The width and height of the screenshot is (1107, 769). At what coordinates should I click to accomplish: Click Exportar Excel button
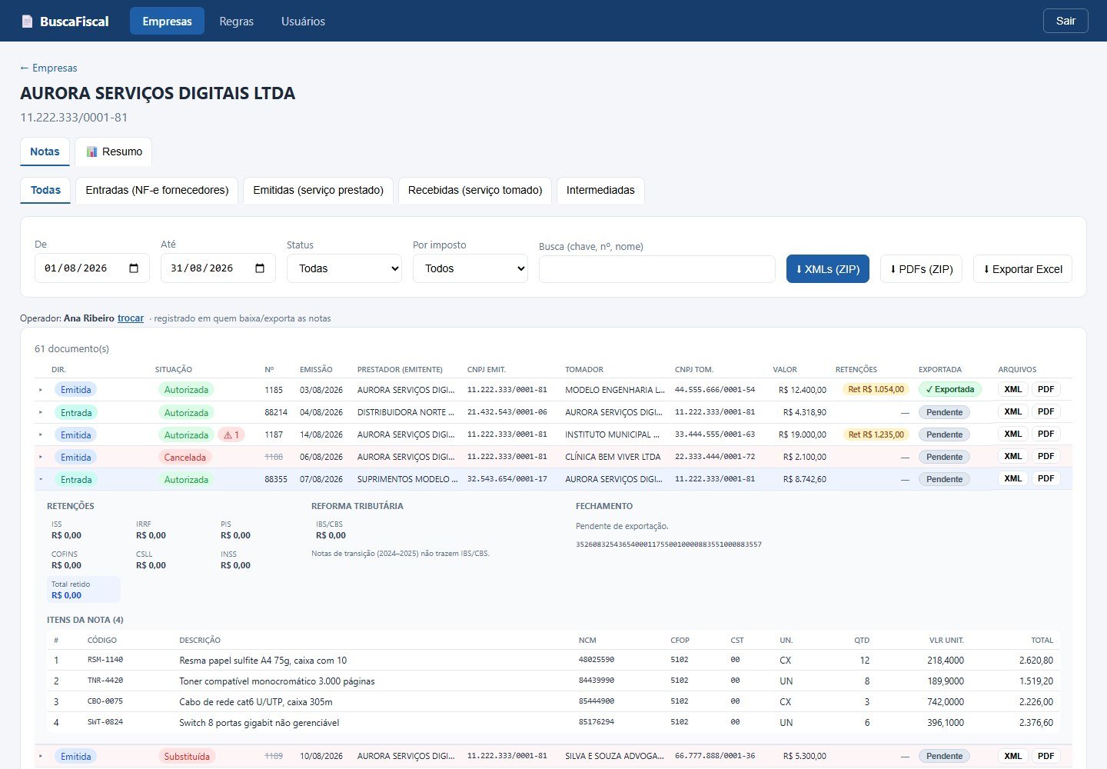[1022, 268]
